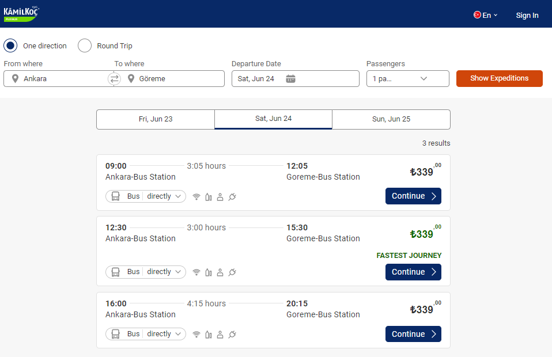Viewport: 552px width, 357px height.
Task: Expand the 'directly' details on 12:30 trip
Action: point(164,272)
